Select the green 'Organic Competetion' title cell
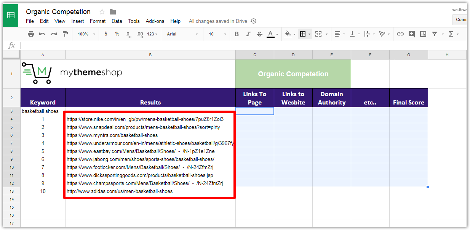The height and width of the screenshot is (230, 470). pos(293,74)
